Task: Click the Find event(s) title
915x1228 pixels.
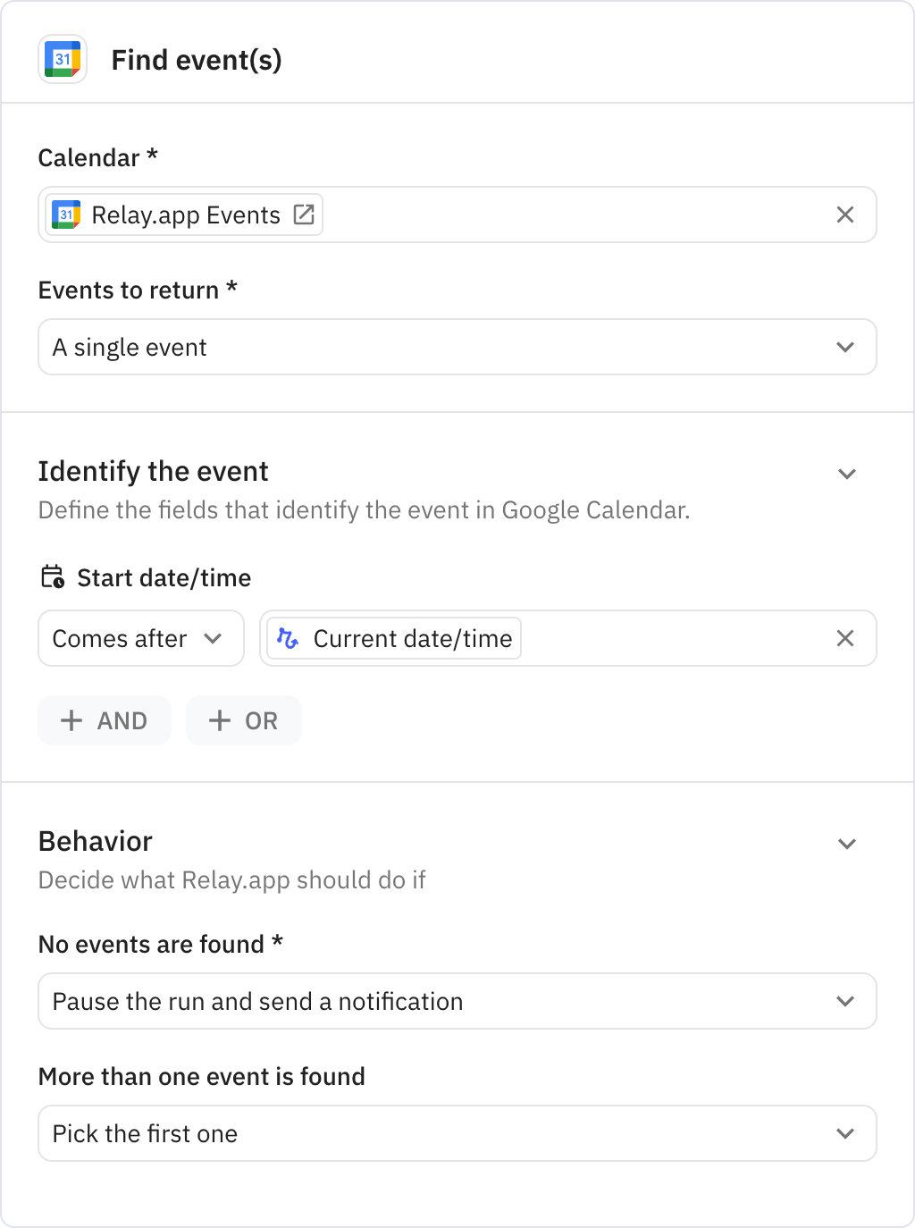Action: pos(197,60)
